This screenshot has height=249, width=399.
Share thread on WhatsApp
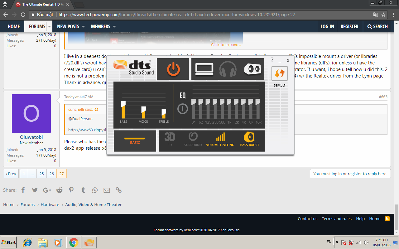click(95, 190)
